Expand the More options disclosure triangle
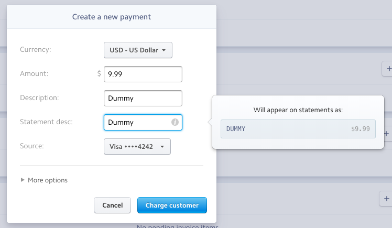 point(23,180)
